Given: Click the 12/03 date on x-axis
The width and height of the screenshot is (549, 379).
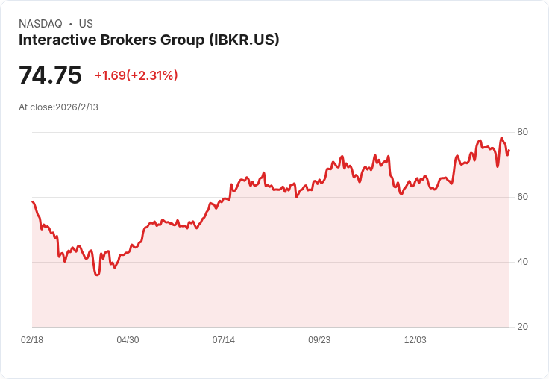Looking at the screenshot, I should point(415,339).
